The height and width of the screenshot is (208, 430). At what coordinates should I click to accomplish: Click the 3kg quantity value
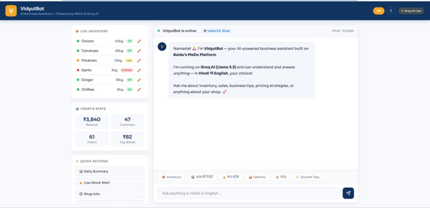[x=114, y=70]
